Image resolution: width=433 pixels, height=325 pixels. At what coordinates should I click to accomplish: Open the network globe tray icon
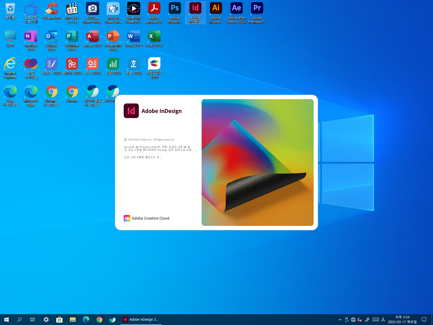pos(353,320)
